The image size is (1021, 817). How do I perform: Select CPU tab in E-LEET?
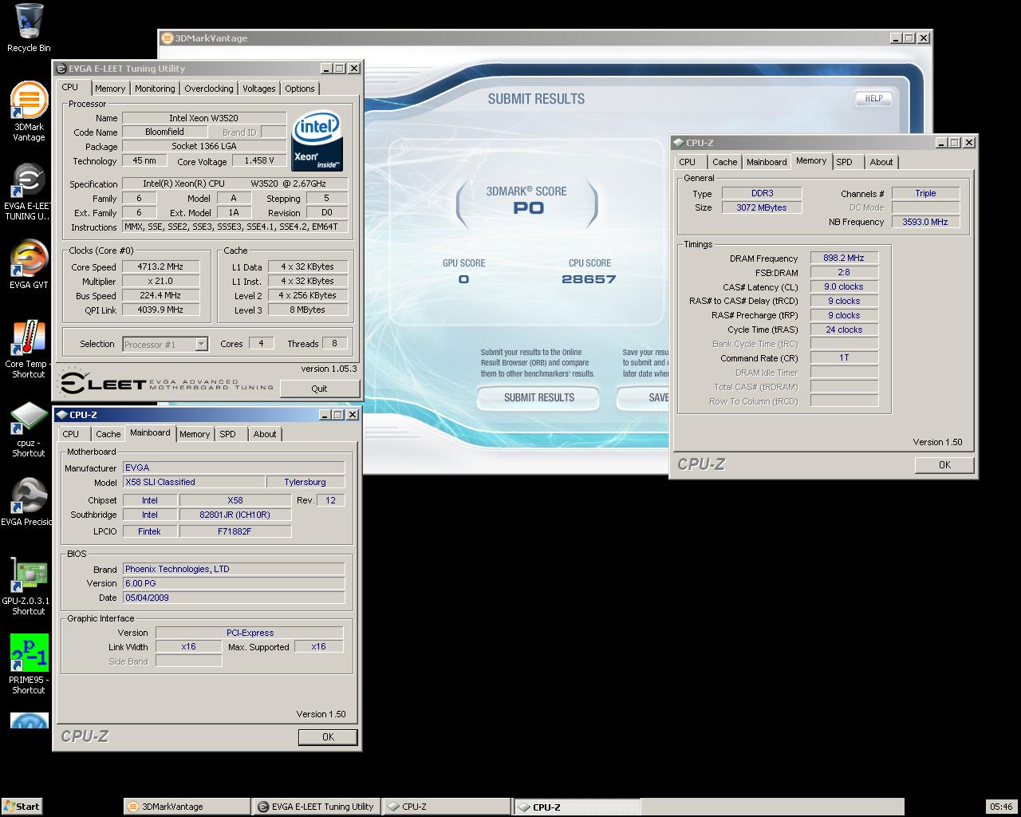(70, 87)
